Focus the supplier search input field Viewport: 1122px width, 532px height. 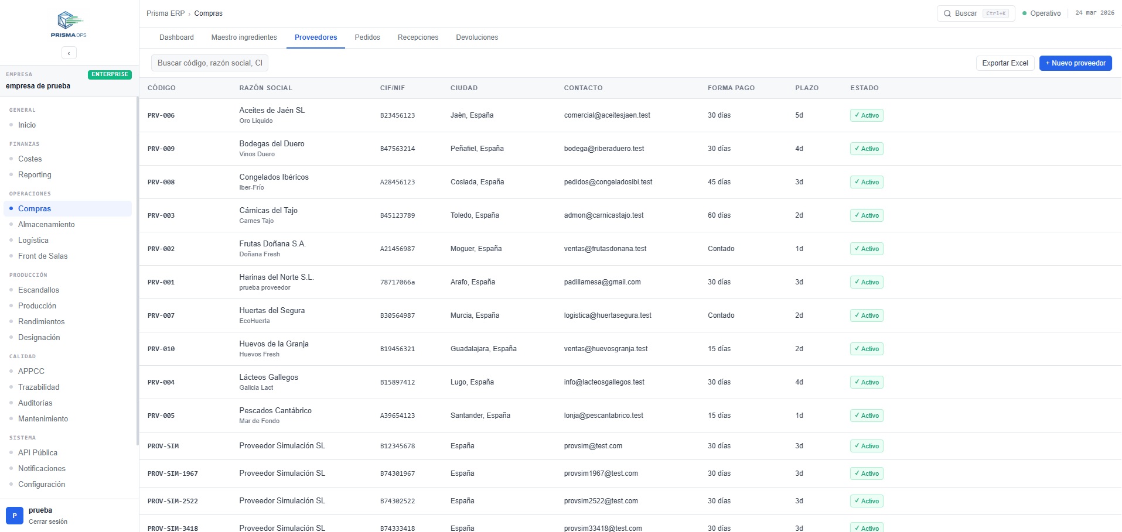[209, 63]
